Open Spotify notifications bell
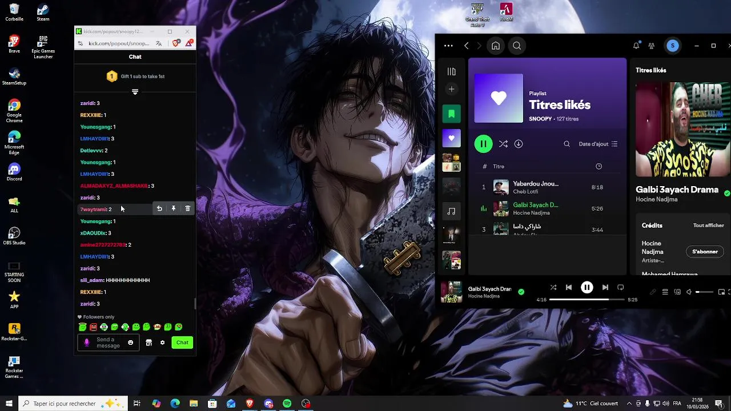 (636, 46)
